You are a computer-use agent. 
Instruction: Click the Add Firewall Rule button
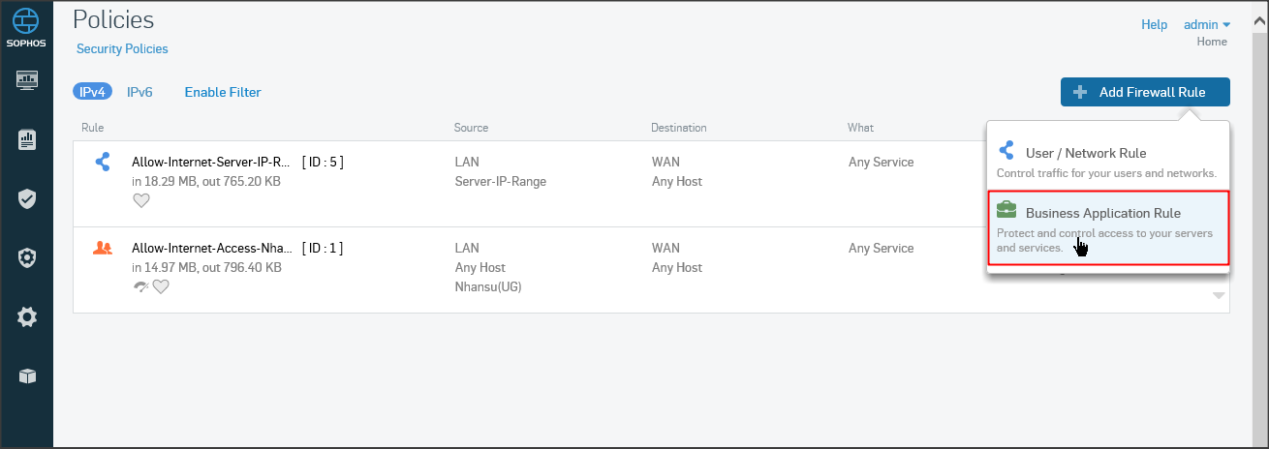pos(1145,92)
